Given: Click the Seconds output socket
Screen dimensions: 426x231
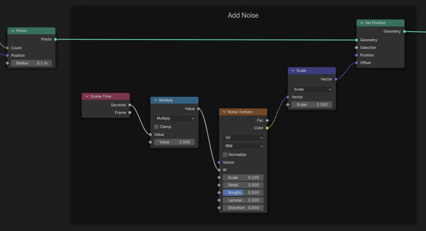Looking at the screenshot, I should [130, 105].
